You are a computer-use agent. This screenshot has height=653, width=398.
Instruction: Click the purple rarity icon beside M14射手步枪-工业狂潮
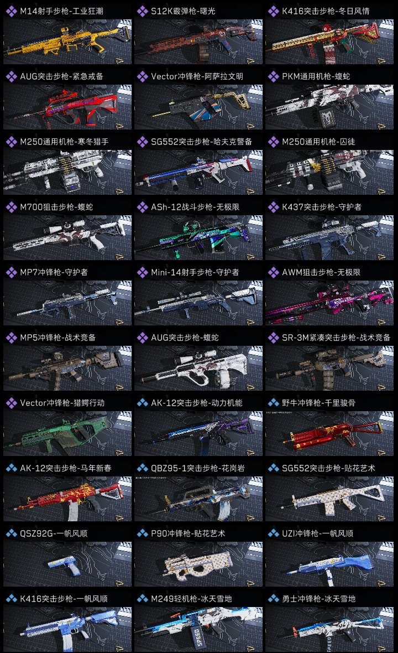11,11
